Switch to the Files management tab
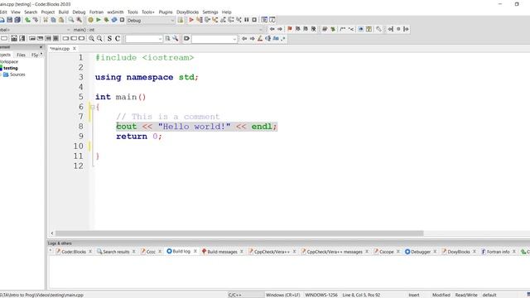The image size is (530, 298). pos(21,55)
